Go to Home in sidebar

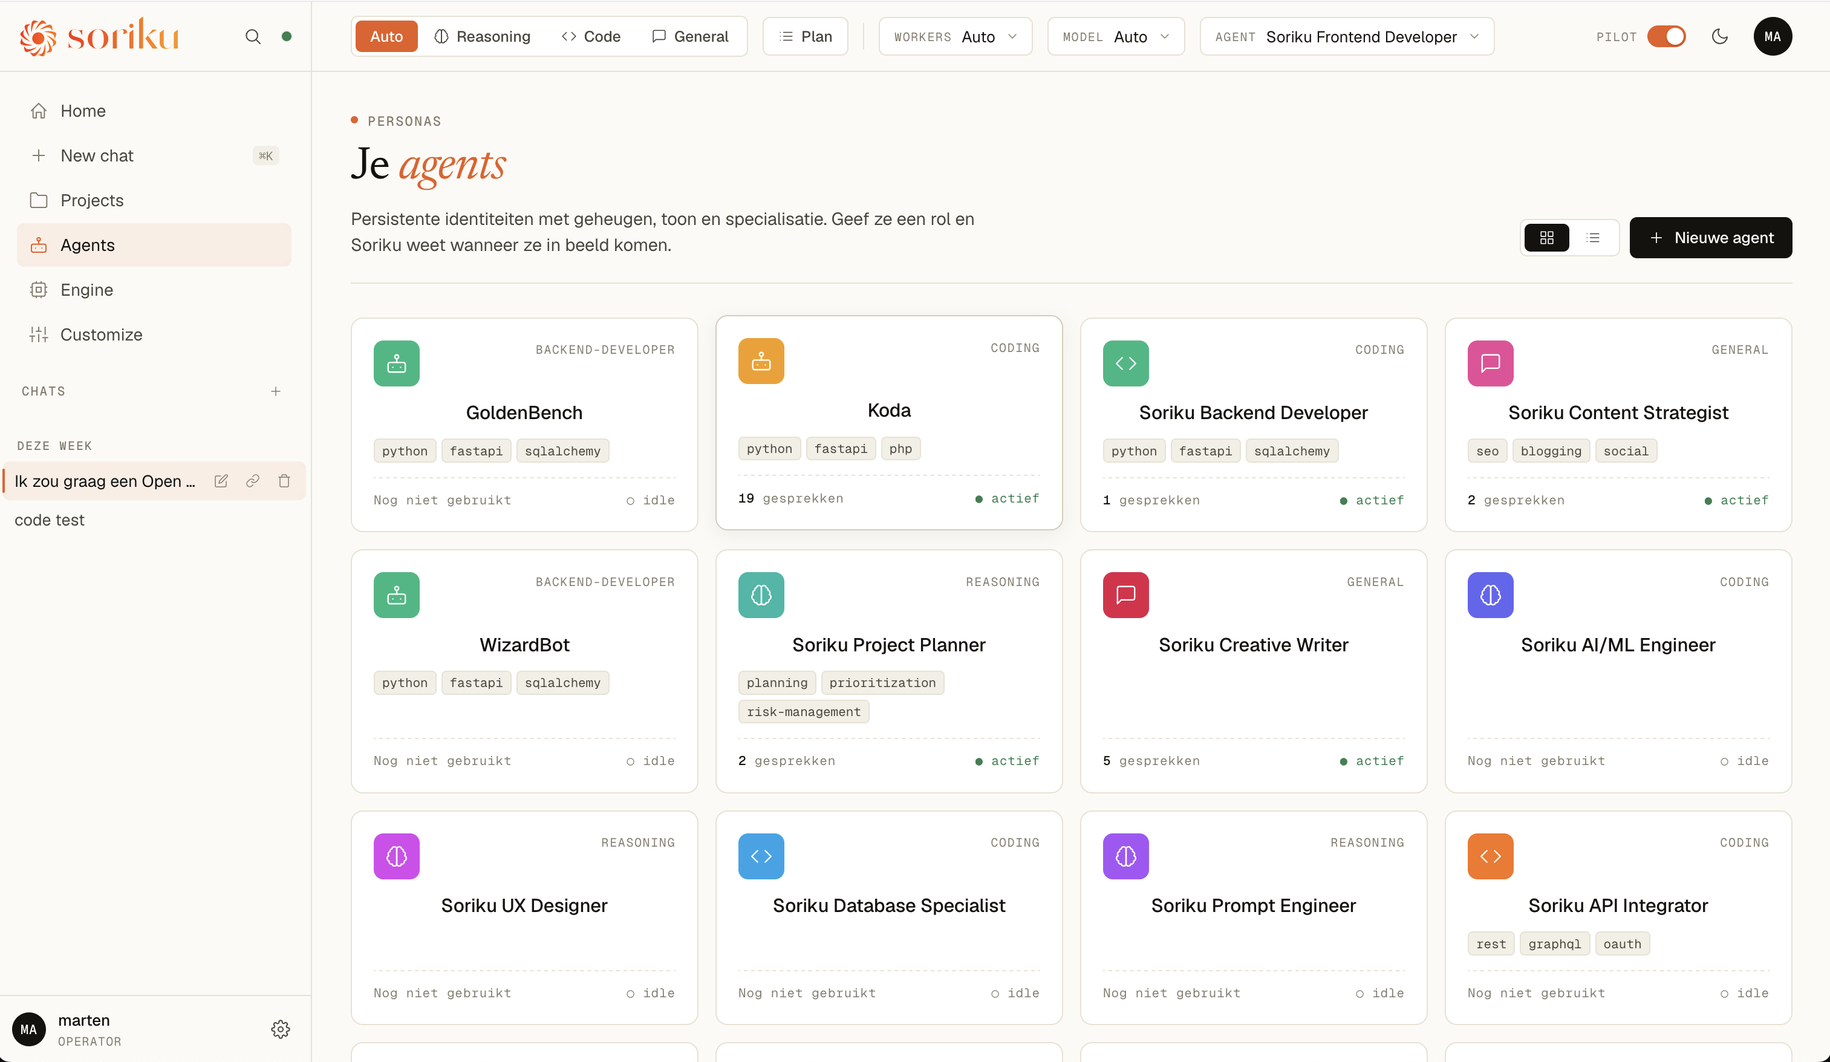point(154,111)
